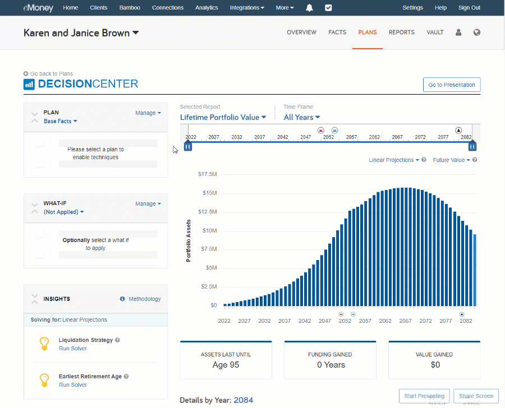Open the (Not Applied) what-if dropdown
The width and height of the screenshot is (505, 408).
64,212
